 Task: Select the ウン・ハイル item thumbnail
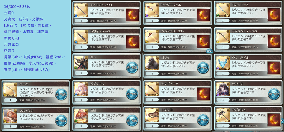click(223, 63)
